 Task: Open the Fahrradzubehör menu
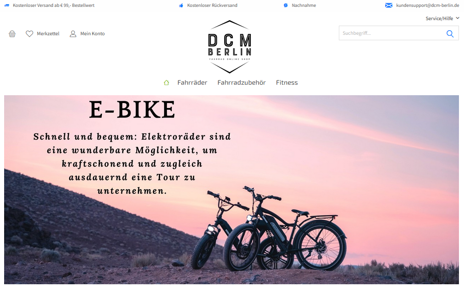click(x=242, y=82)
